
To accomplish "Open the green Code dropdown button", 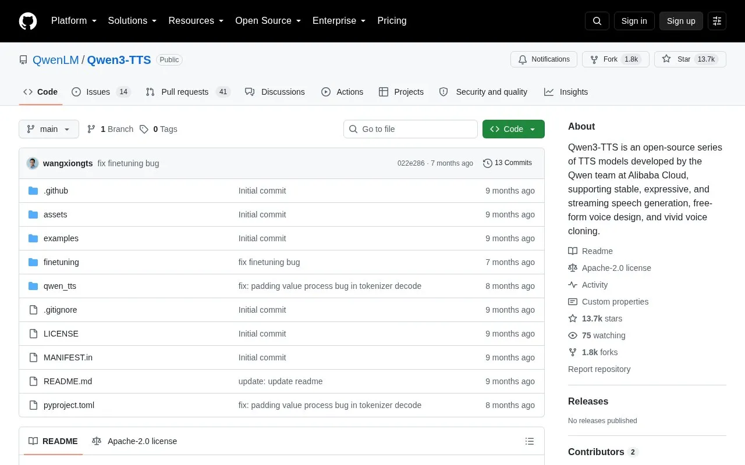I will [x=513, y=129].
